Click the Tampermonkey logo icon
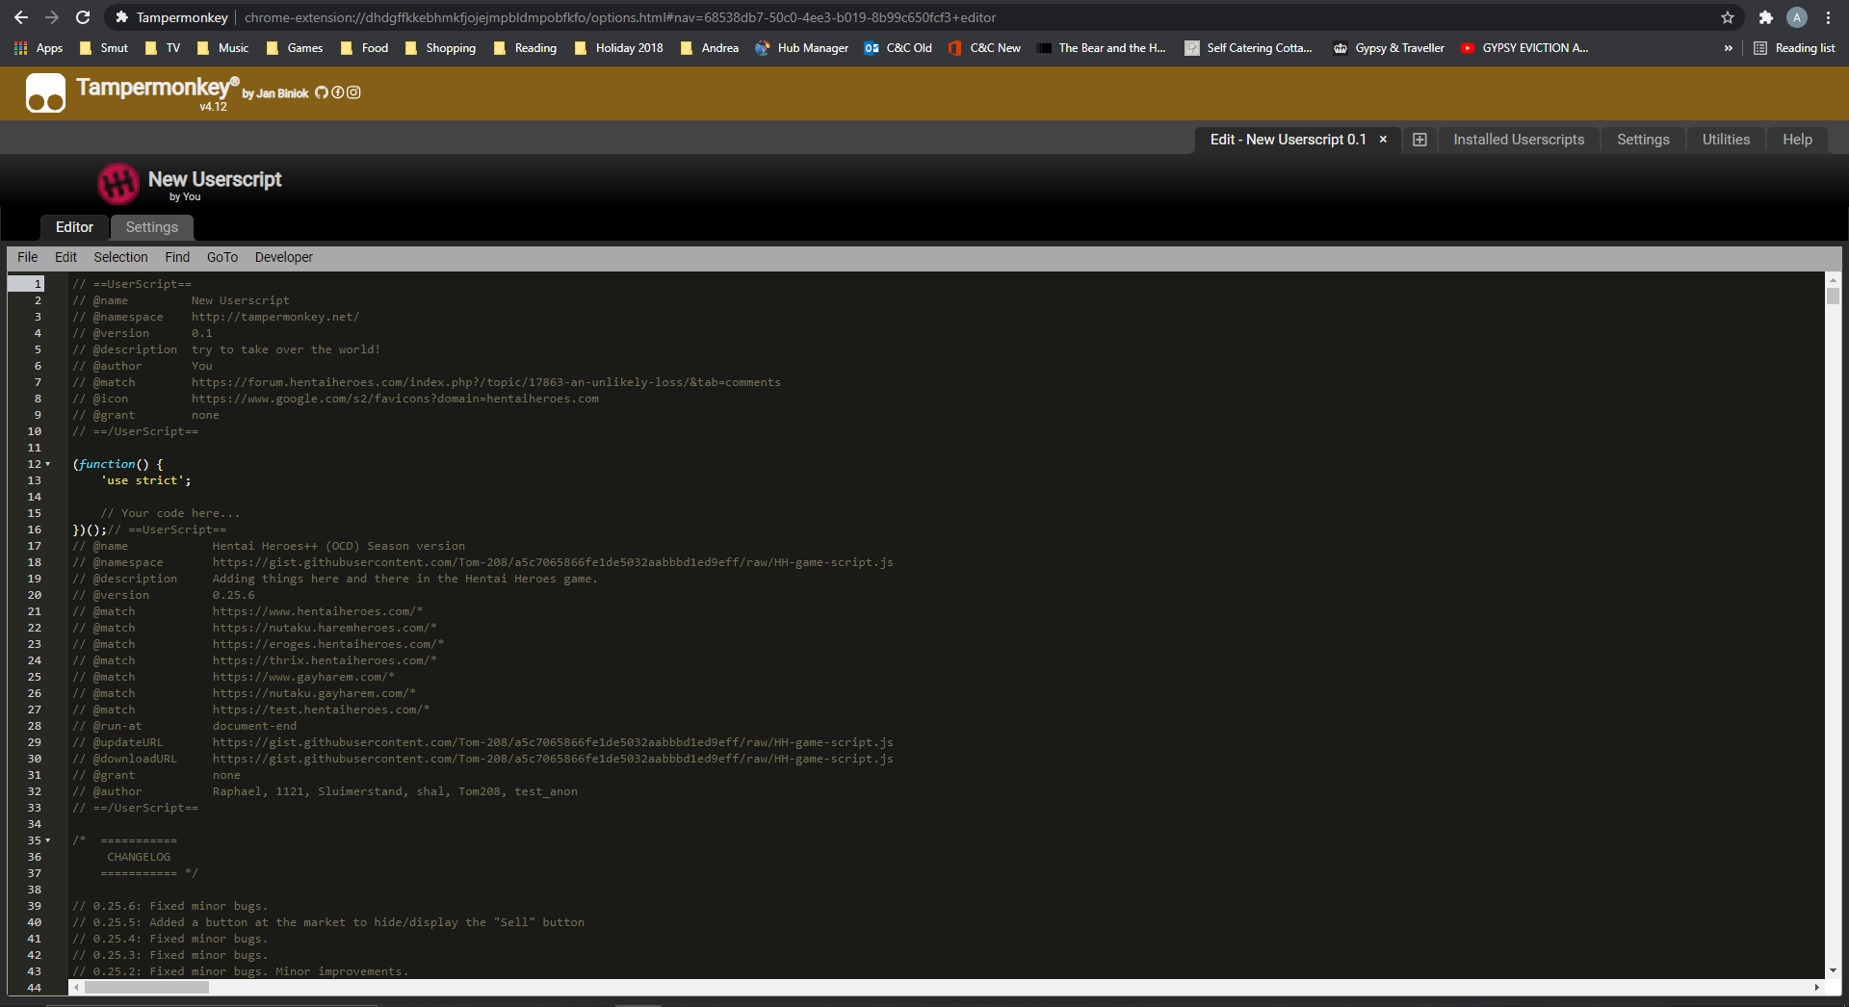Screen dimensions: 1849x1007 [x=45, y=93]
